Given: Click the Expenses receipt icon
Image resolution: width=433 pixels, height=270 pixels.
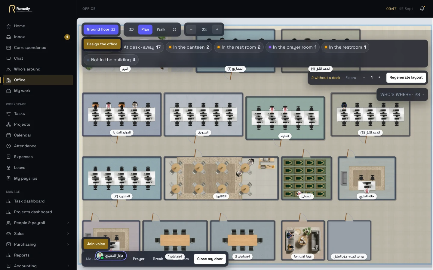Looking at the screenshot, I should (x=9, y=157).
